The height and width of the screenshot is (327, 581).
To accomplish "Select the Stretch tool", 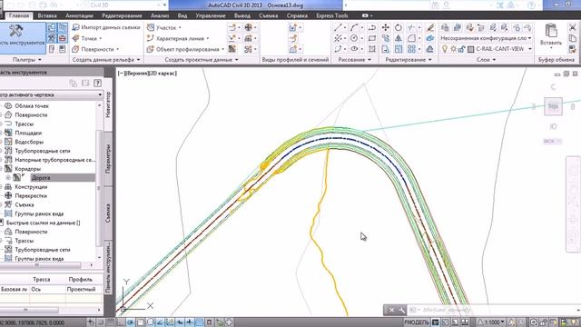I will [385, 49].
